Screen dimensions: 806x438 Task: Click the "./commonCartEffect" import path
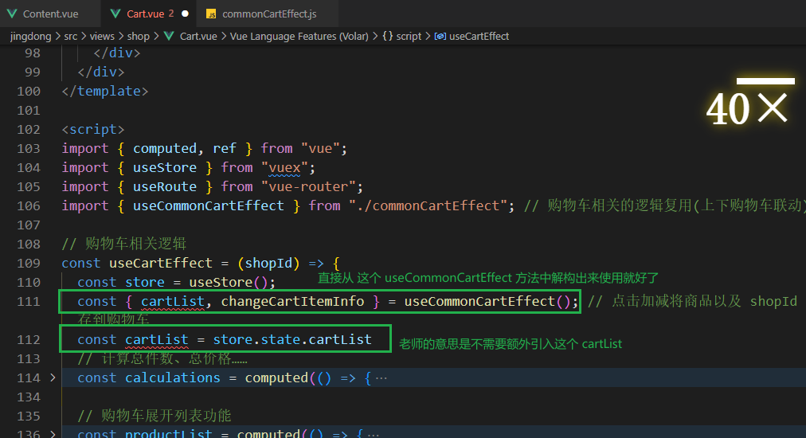point(428,205)
